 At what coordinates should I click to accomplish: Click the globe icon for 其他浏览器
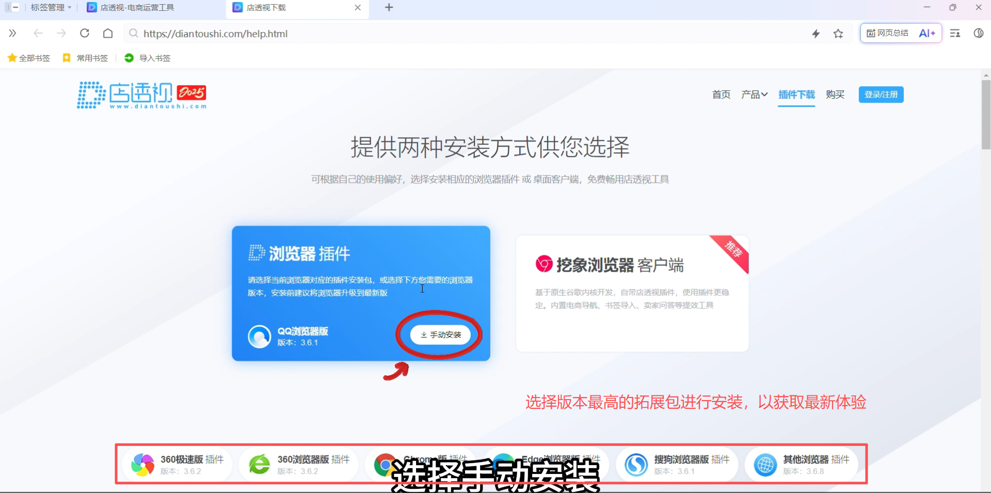(765, 465)
